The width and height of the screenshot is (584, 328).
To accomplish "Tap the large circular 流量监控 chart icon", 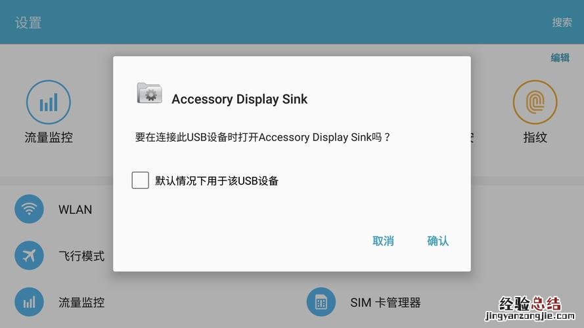I will (49, 102).
